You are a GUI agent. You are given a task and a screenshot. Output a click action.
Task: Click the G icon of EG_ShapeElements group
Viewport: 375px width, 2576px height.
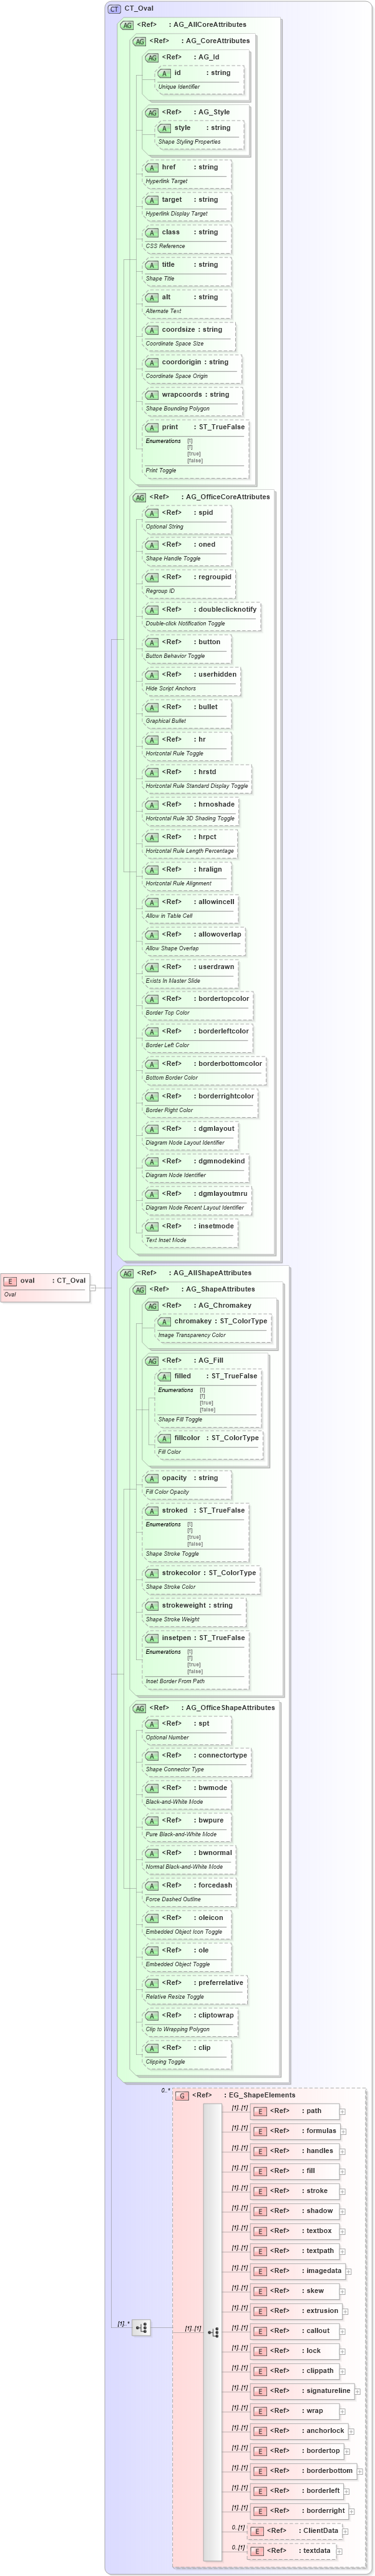182,2095
